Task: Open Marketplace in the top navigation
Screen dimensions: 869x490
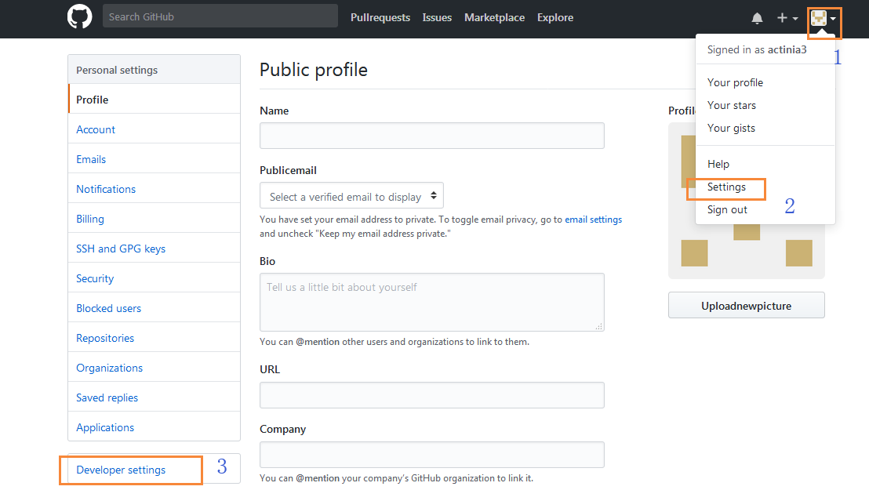Action: point(494,17)
